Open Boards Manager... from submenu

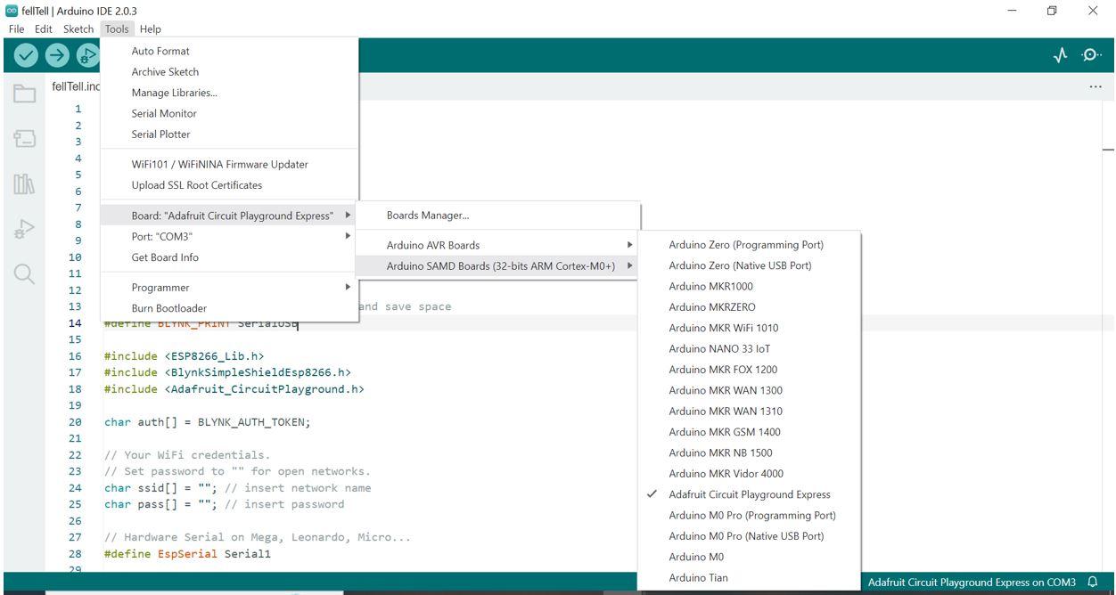(x=497, y=215)
